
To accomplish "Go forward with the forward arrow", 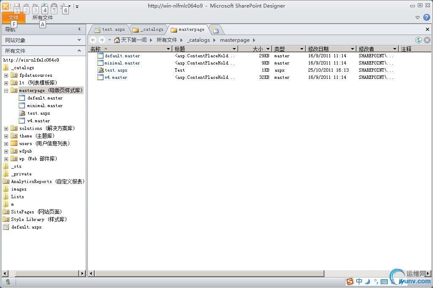I will coord(102,40).
